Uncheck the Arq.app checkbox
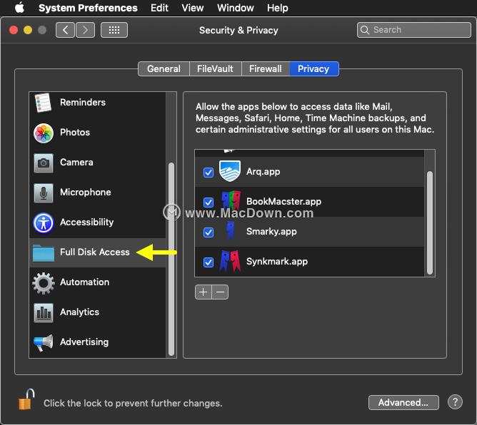 click(x=209, y=173)
